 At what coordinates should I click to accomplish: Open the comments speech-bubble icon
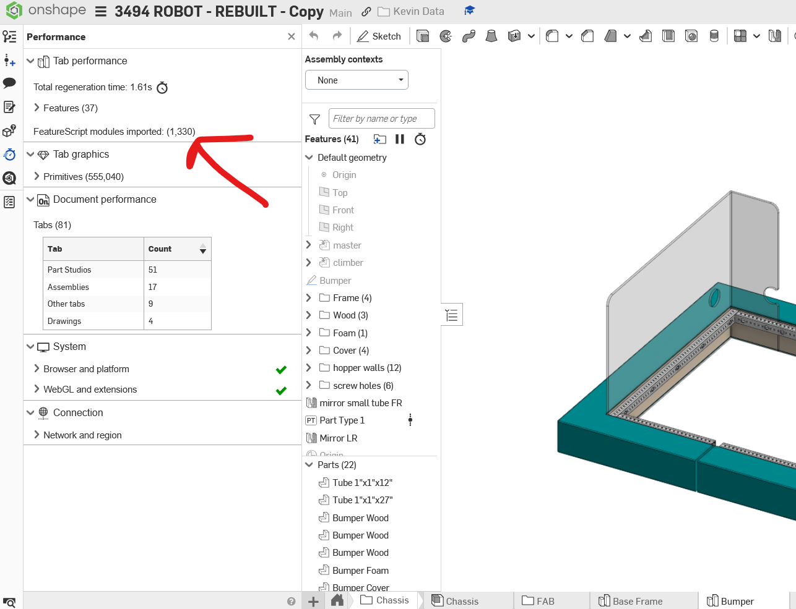[9, 83]
